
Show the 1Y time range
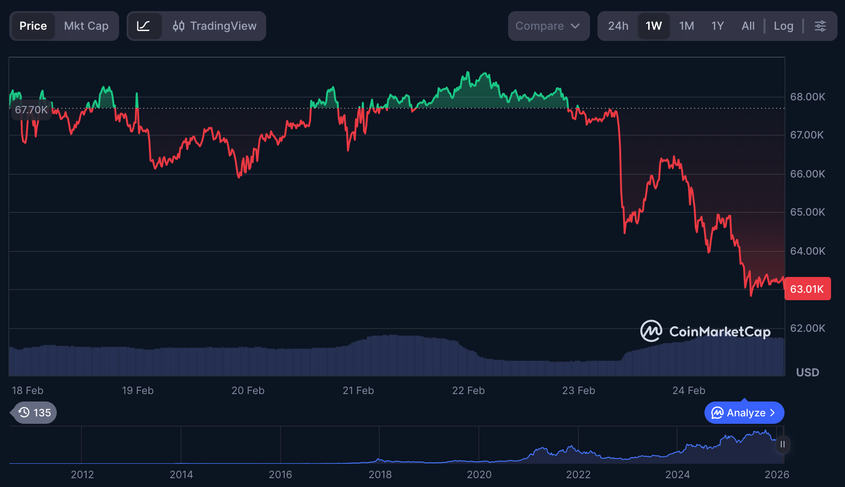[x=718, y=26]
